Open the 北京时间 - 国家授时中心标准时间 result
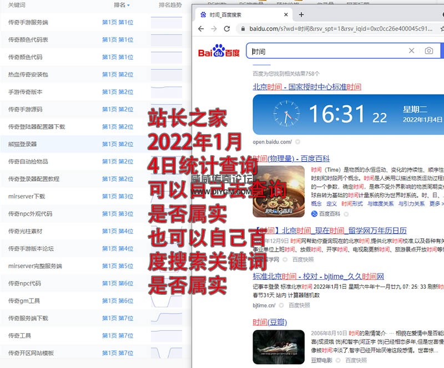 307,86
